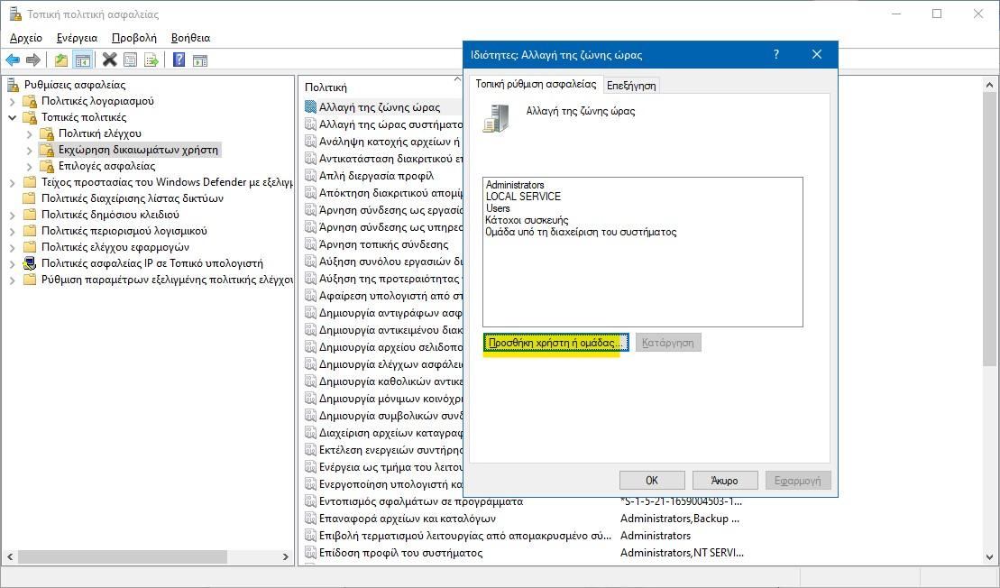This screenshot has height=588, width=1000.
Task: Click the Άκυρο button
Action: [724, 480]
